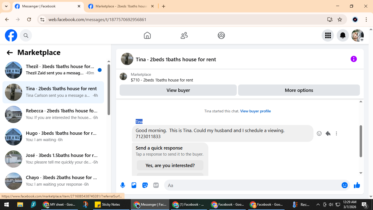
Task: Open Chrome three-dot menu
Action: pos(366,19)
